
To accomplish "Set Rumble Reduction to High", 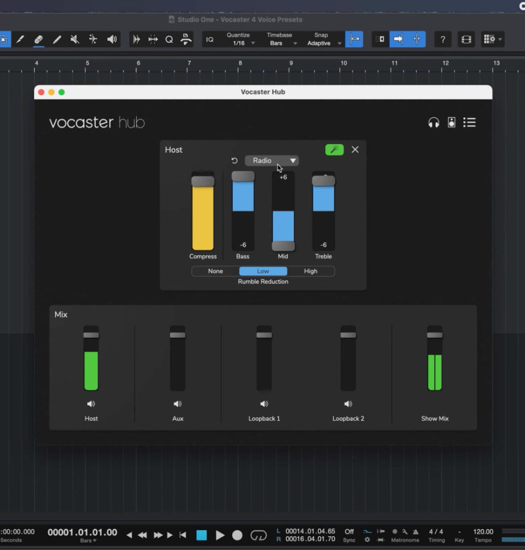I will (x=310, y=271).
